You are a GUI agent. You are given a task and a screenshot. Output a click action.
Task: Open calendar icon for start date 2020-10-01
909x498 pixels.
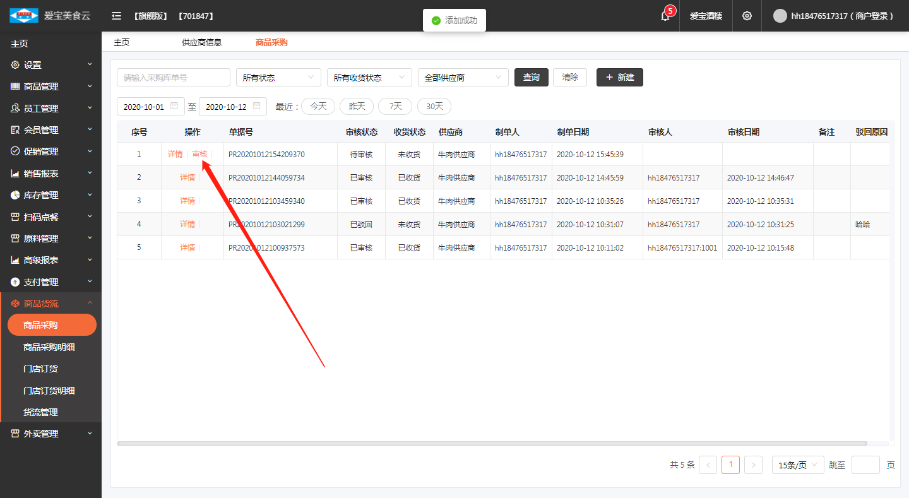click(x=174, y=106)
